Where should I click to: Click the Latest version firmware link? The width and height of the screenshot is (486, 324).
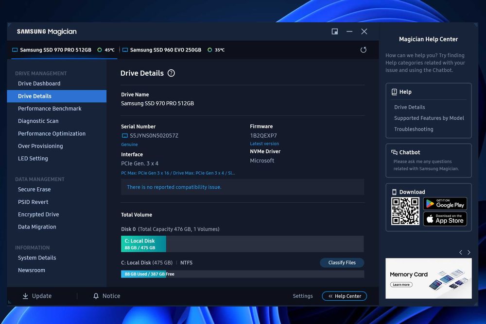click(264, 144)
